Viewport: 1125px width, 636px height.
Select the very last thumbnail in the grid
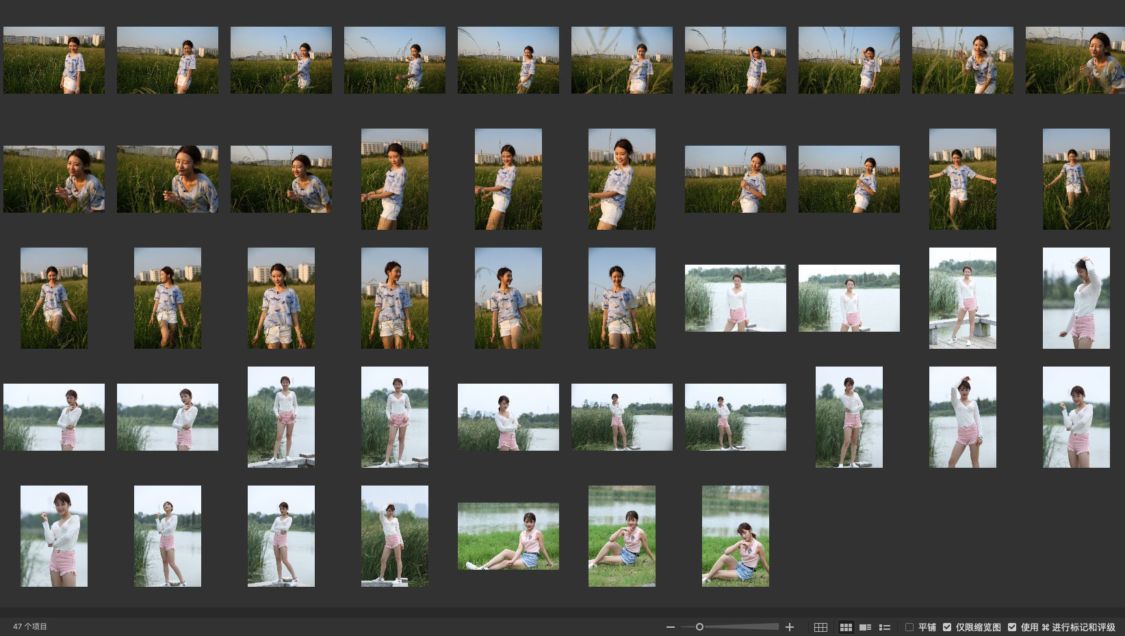tap(735, 536)
